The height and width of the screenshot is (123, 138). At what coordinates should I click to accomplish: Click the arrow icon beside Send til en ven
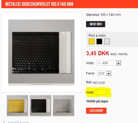[4, 122]
